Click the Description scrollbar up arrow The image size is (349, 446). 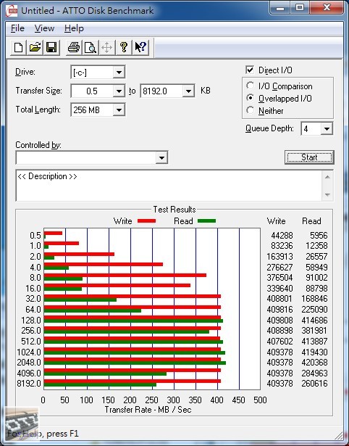[327, 177]
